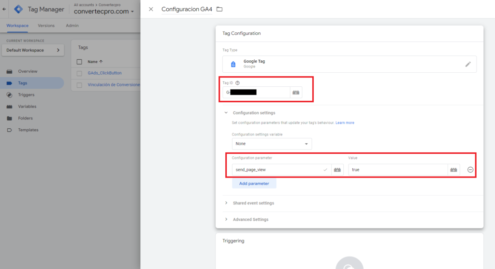Click the Tag Manager diamond logo

click(18, 9)
